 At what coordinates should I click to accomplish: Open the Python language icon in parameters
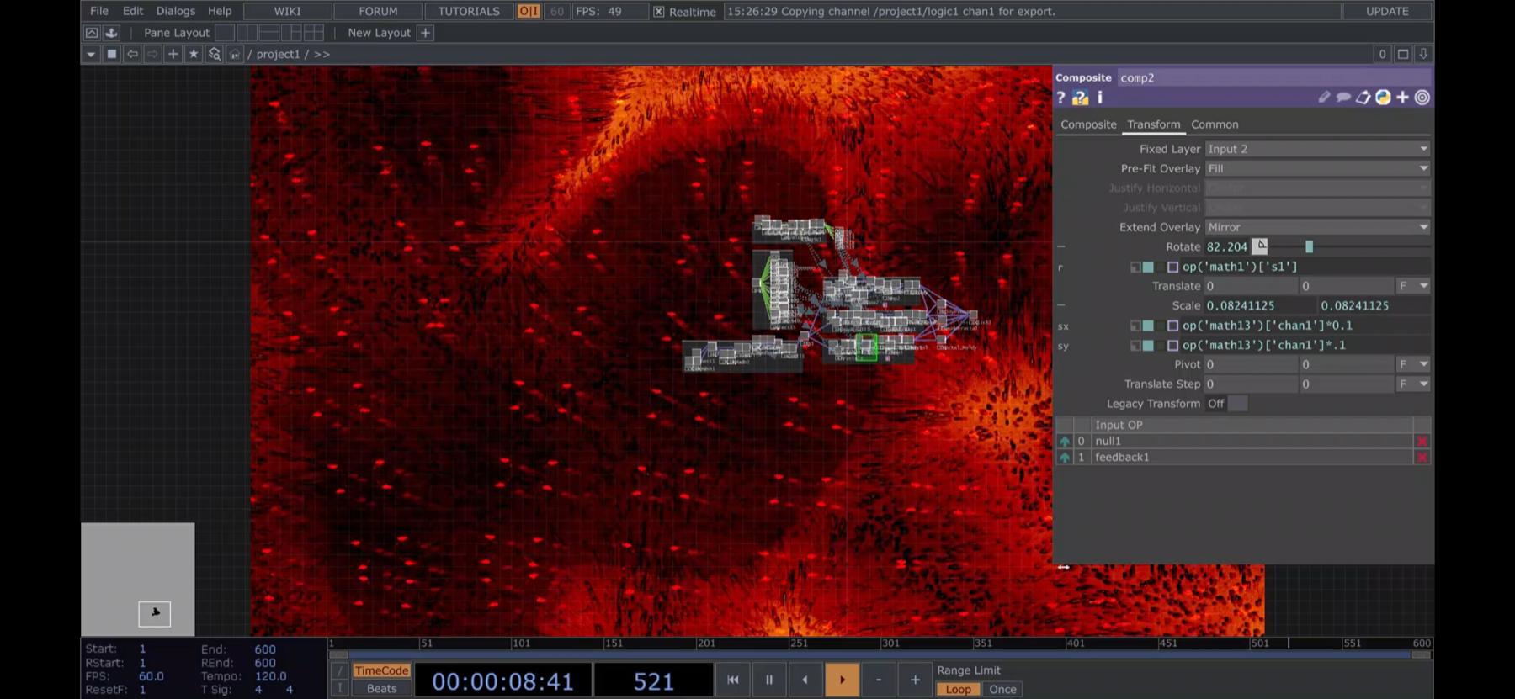pos(1383,98)
